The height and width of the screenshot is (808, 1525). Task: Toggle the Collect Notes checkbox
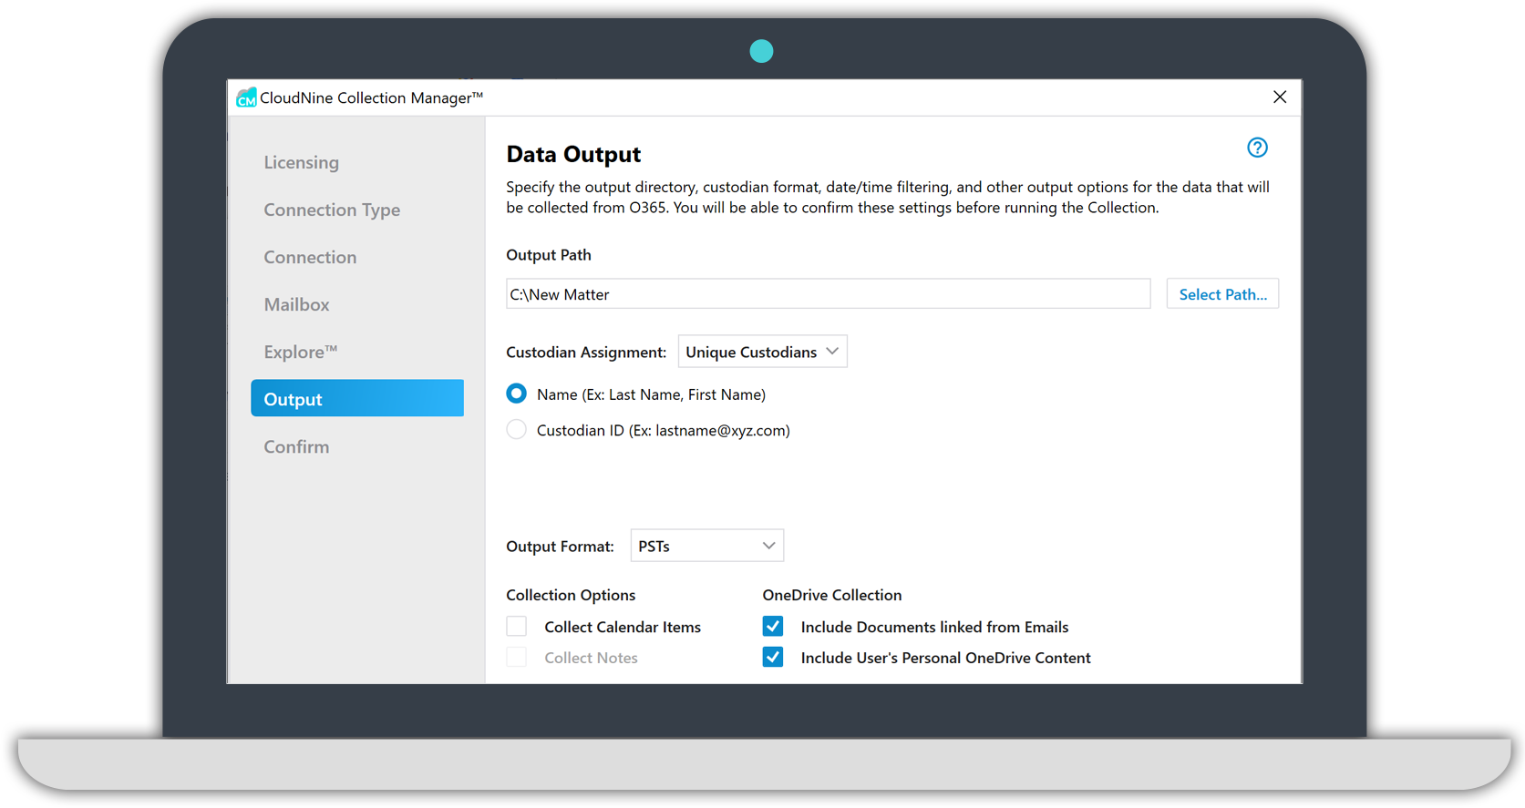coord(517,658)
